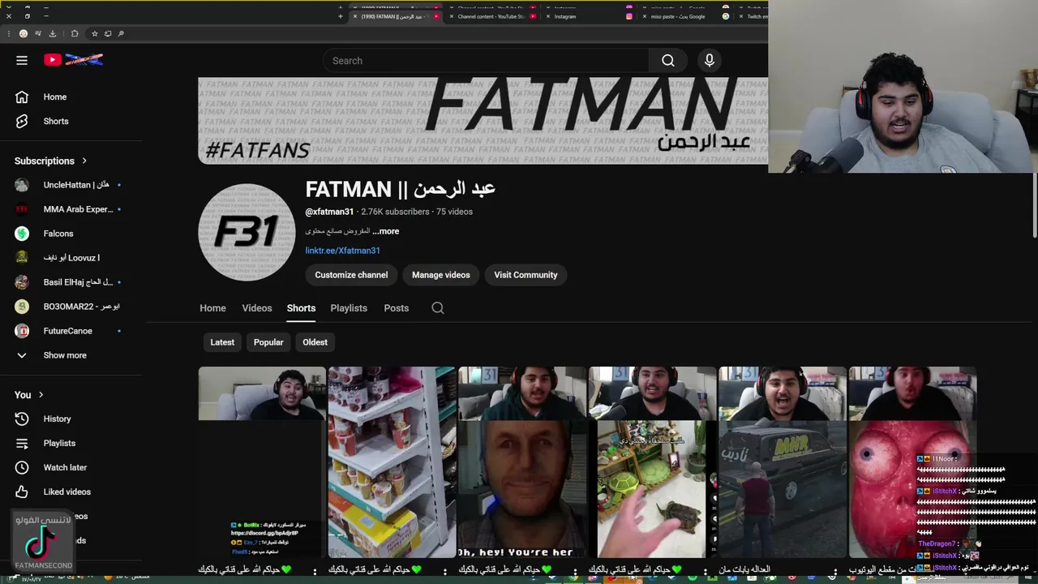Select the Popular filter chip
The image size is (1038, 584).
(268, 342)
